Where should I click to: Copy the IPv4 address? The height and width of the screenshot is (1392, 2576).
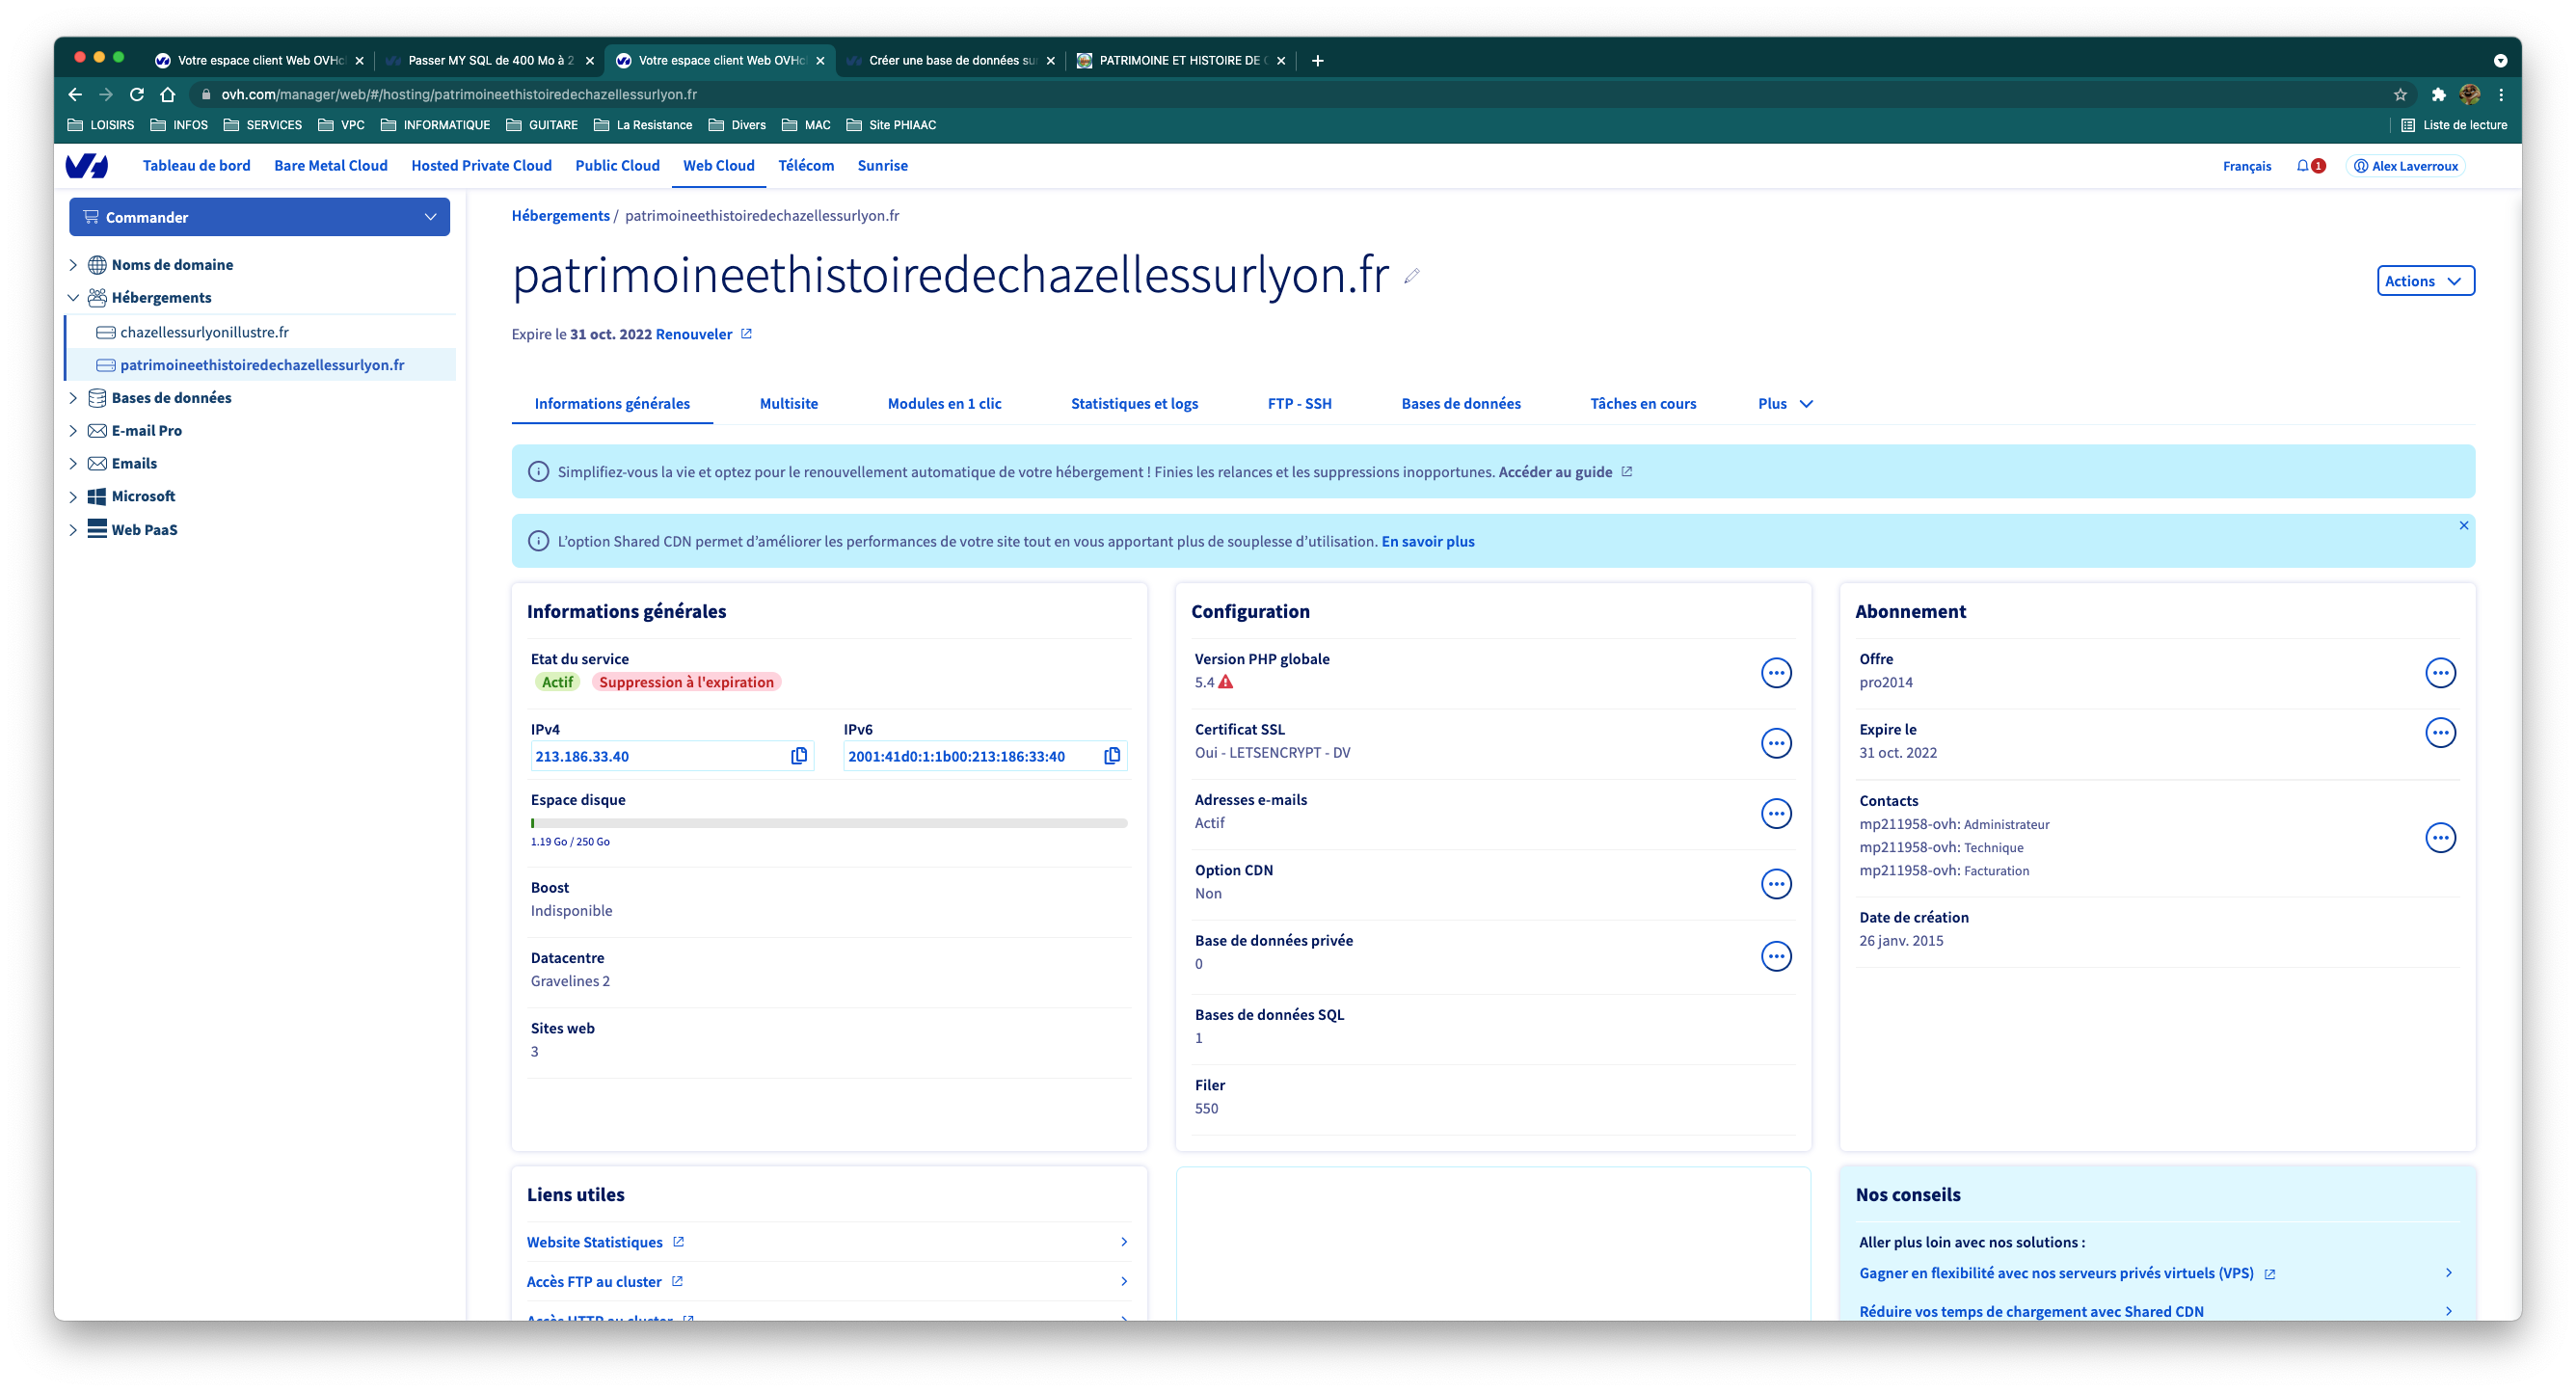click(x=798, y=756)
